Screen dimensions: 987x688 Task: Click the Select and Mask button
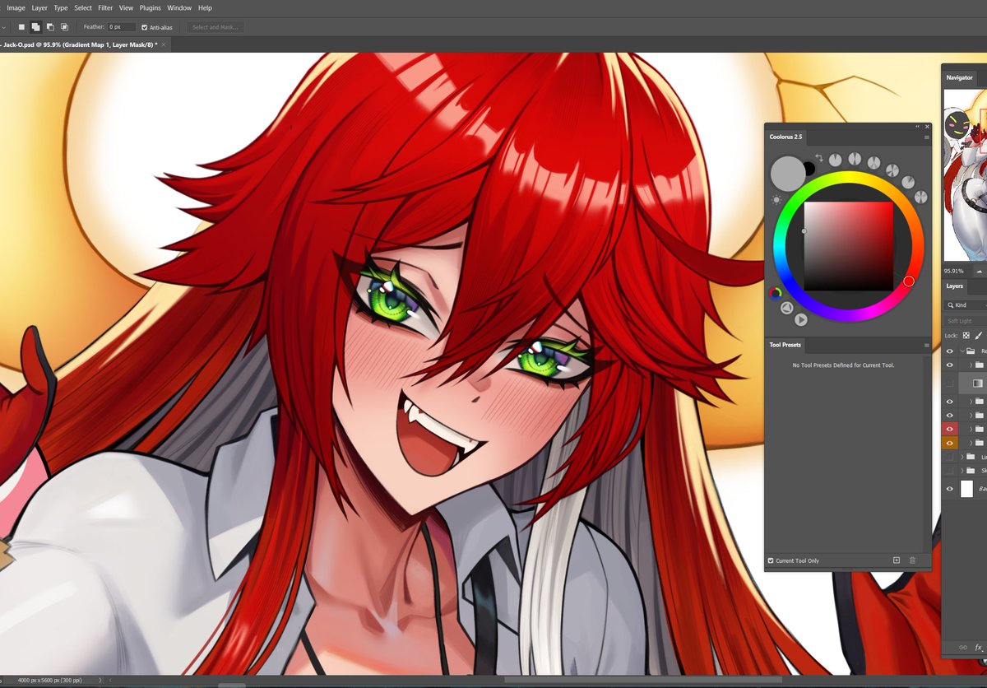click(215, 27)
